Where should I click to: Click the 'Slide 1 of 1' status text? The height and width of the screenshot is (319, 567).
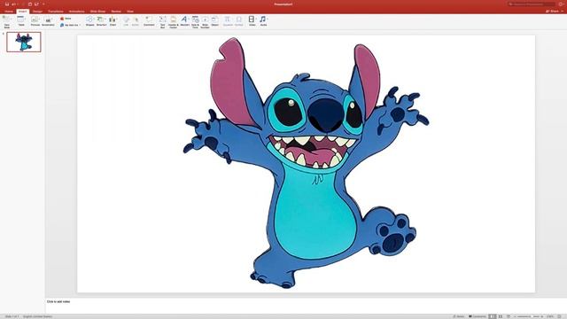tap(12, 316)
